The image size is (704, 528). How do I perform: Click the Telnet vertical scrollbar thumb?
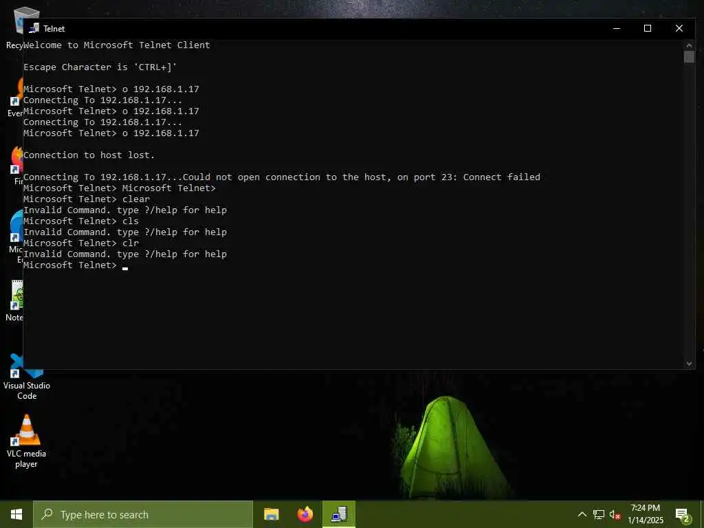click(689, 57)
